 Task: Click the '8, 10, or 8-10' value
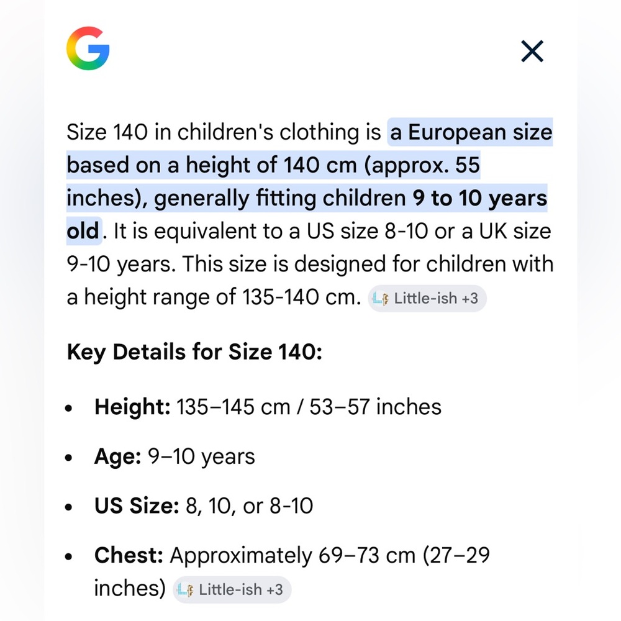point(249,505)
